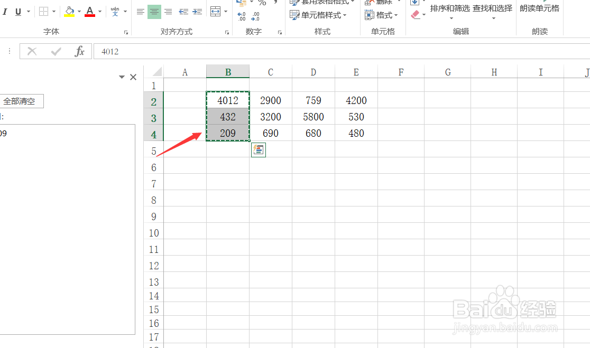The height and width of the screenshot is (348, 590).
Task: Select column F header
Action: coord(401,72)
